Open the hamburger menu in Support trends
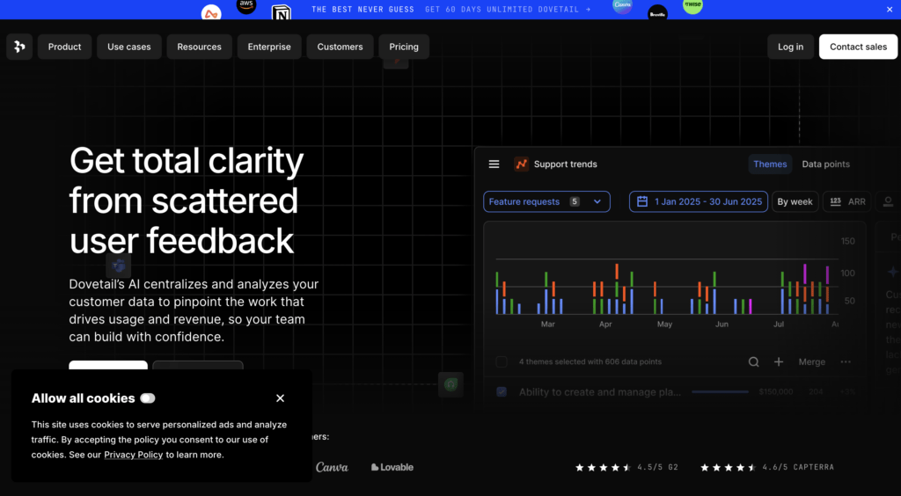Screen dimensions: 901x496 (x=494, y=164)
